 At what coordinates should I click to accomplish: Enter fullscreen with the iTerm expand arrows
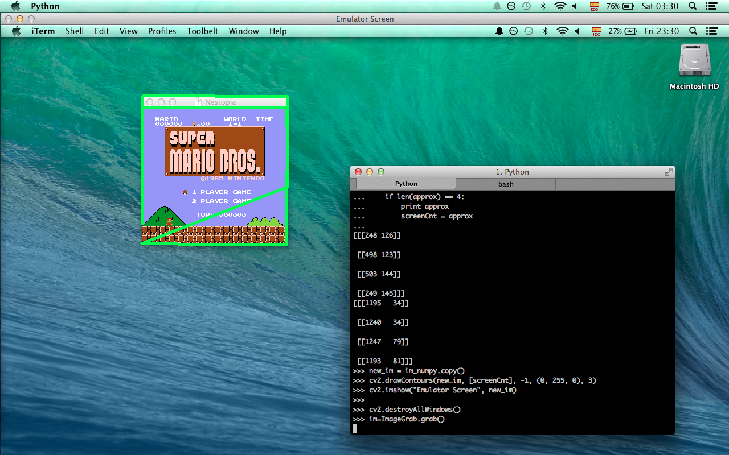[667, 171]
